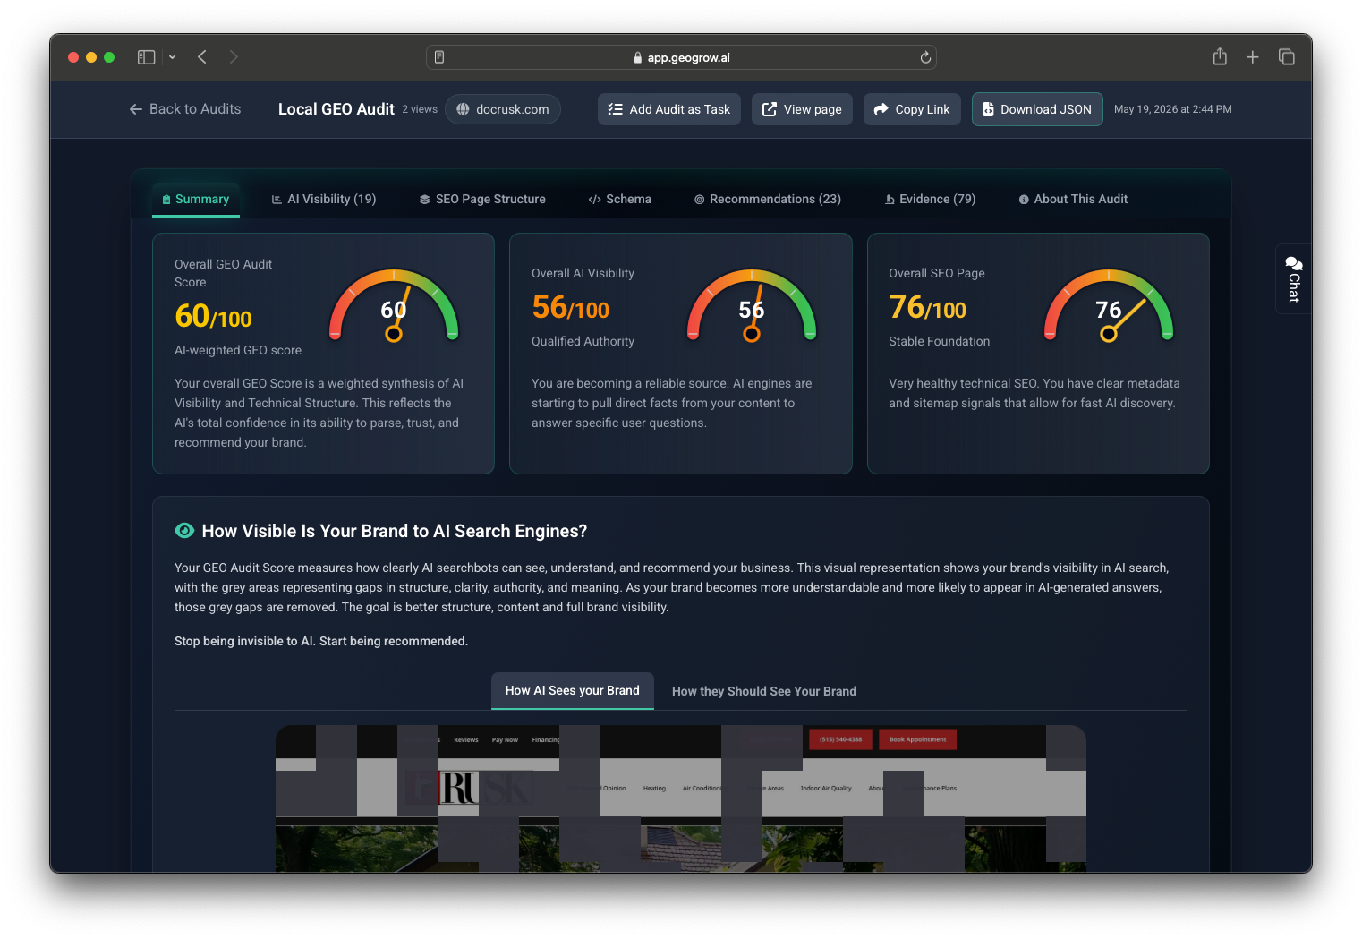Image resolution: width=1362 pixels, height=939 pixels.
Task: Click the Stable Foundation label
Action: tap(940, 341)
